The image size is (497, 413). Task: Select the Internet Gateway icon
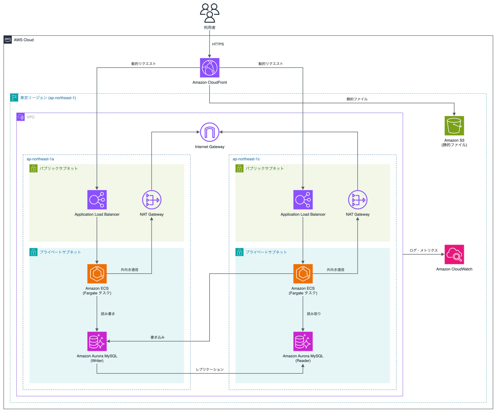[210, 132]
